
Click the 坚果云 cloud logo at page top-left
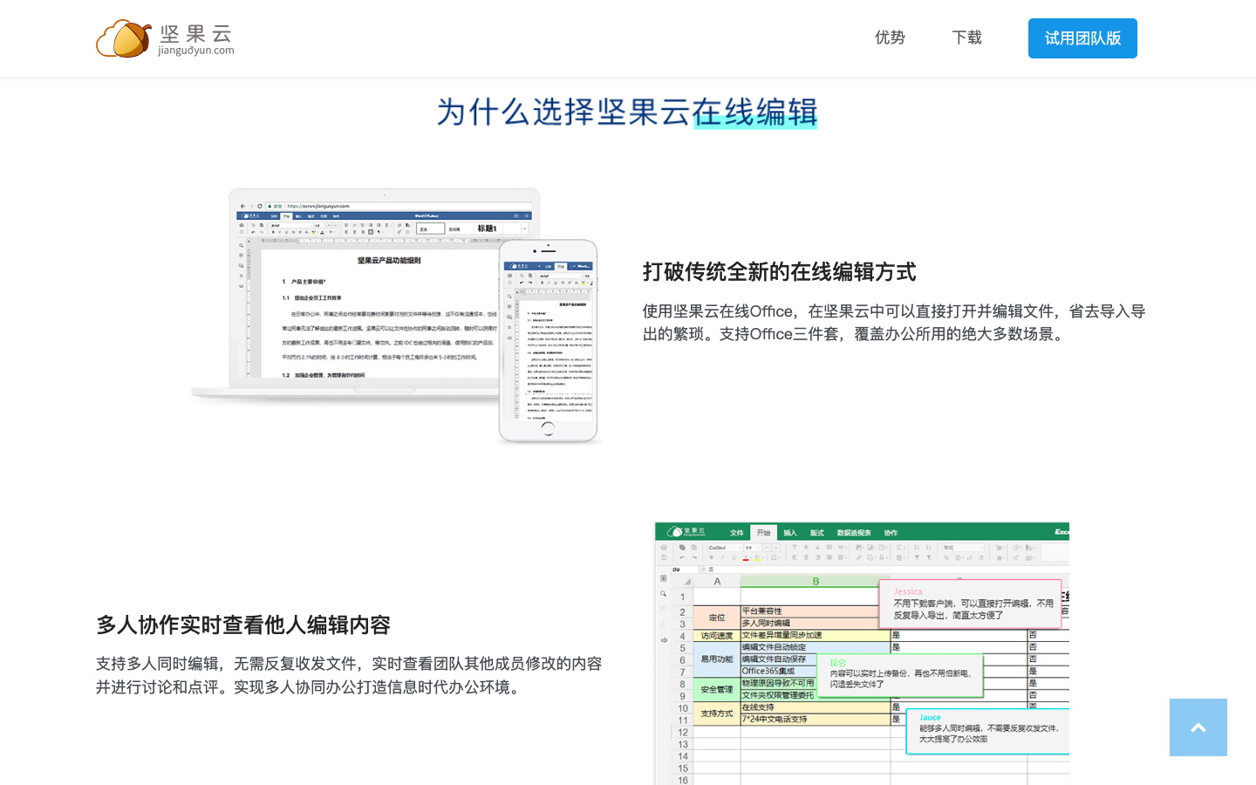[x=123, y=38]
